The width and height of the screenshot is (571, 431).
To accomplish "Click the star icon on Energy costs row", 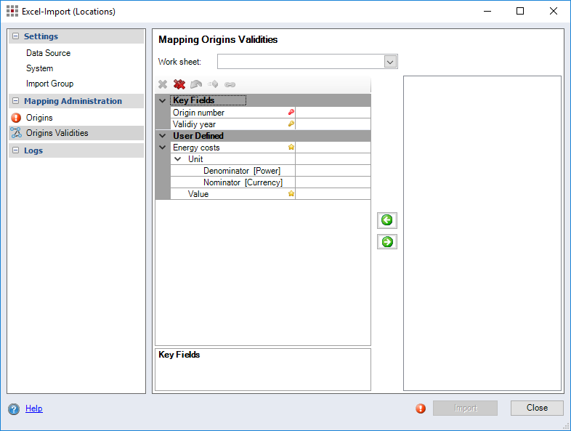I will point(291,148).
